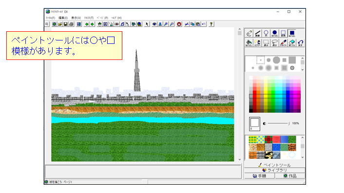Click the opacity slider next to 100%
This screenshot has width=344, height=193.
[x=279, y=123]
